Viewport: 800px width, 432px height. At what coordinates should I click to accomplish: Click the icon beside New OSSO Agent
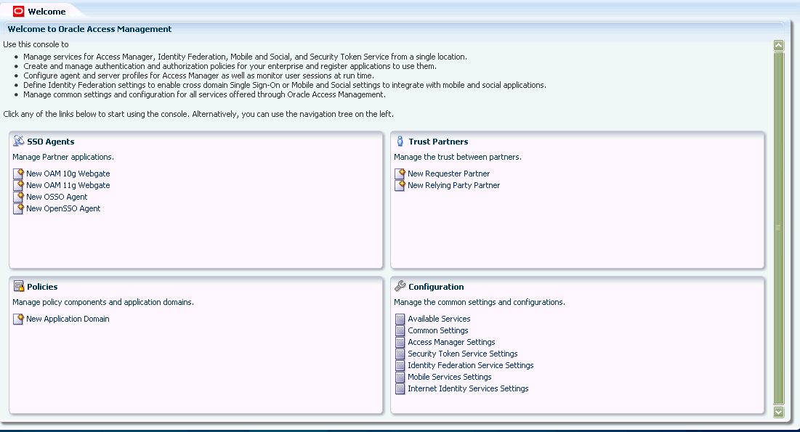18,197
